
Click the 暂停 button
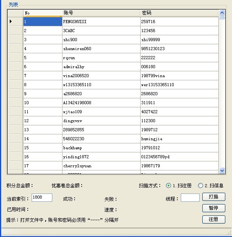click(214, 208)
